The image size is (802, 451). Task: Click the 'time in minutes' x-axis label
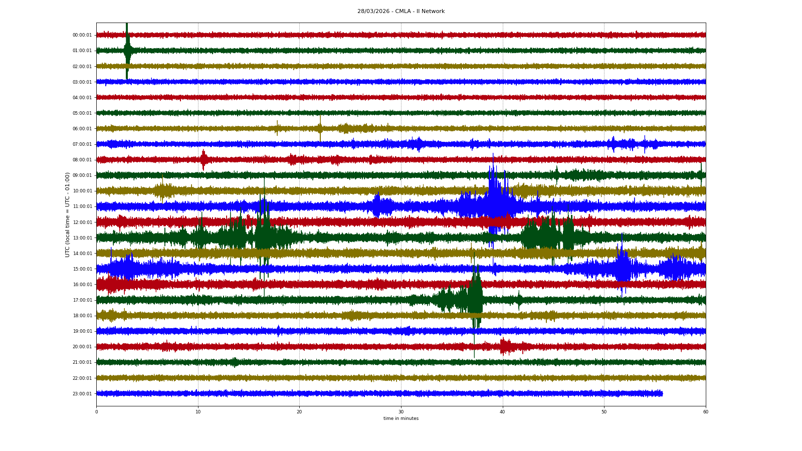400,418
